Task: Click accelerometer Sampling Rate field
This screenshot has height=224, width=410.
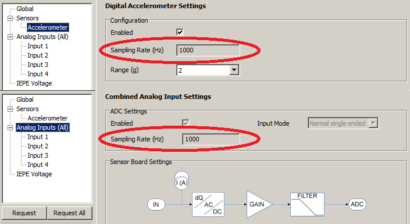Action: (x=208, y=50)
